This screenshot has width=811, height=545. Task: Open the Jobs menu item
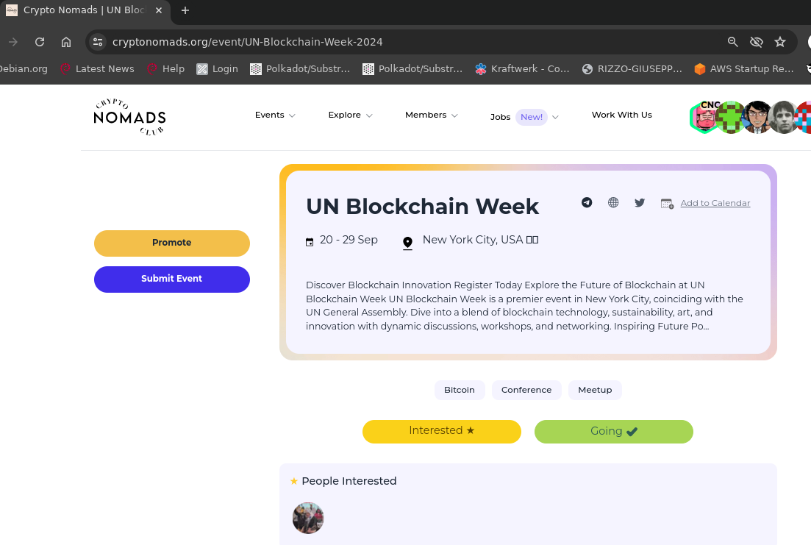(x=500, y=117)
